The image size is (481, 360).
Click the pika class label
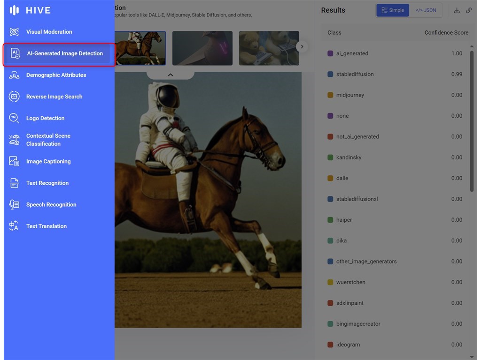pyautogui.click(x=341, y=241)
